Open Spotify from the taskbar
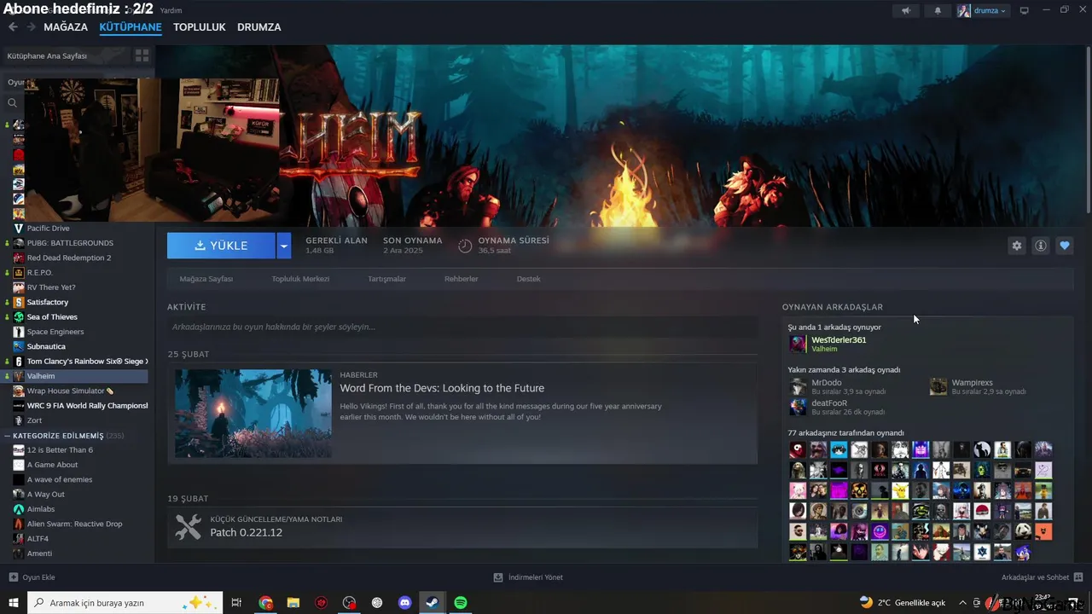This screenshot has width=1092, height=614. pyautogui.click(x=461, y=603)
